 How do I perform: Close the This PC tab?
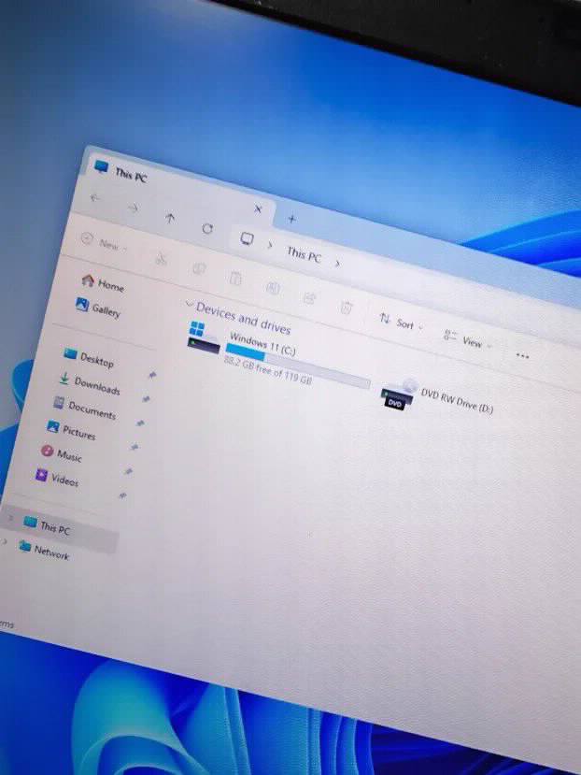pyautogui.click(x=258, y=208)
